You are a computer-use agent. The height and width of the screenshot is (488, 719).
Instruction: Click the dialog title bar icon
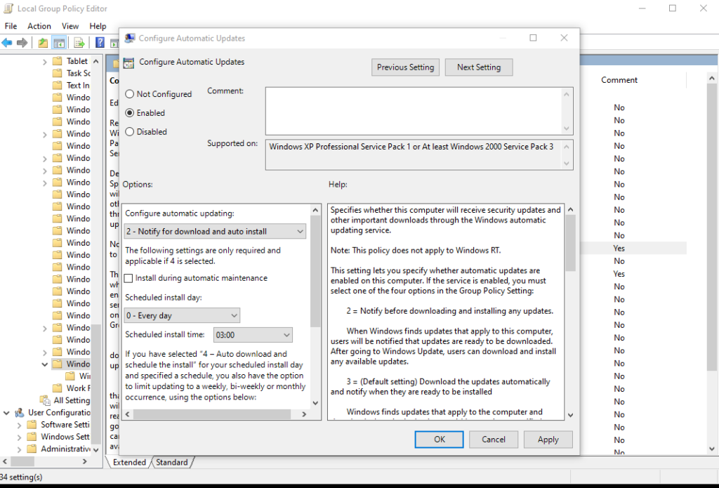point(130,38)
